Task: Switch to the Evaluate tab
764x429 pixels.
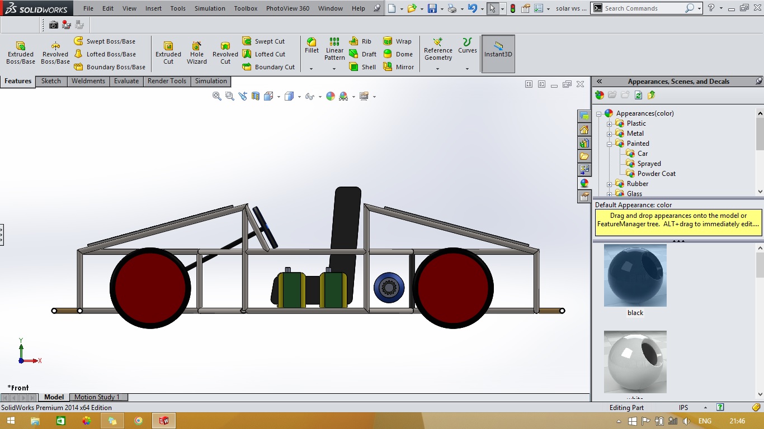Action: [126, 81]
